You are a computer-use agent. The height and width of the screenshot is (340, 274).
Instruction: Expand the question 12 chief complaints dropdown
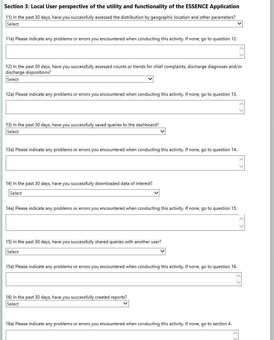80,79
